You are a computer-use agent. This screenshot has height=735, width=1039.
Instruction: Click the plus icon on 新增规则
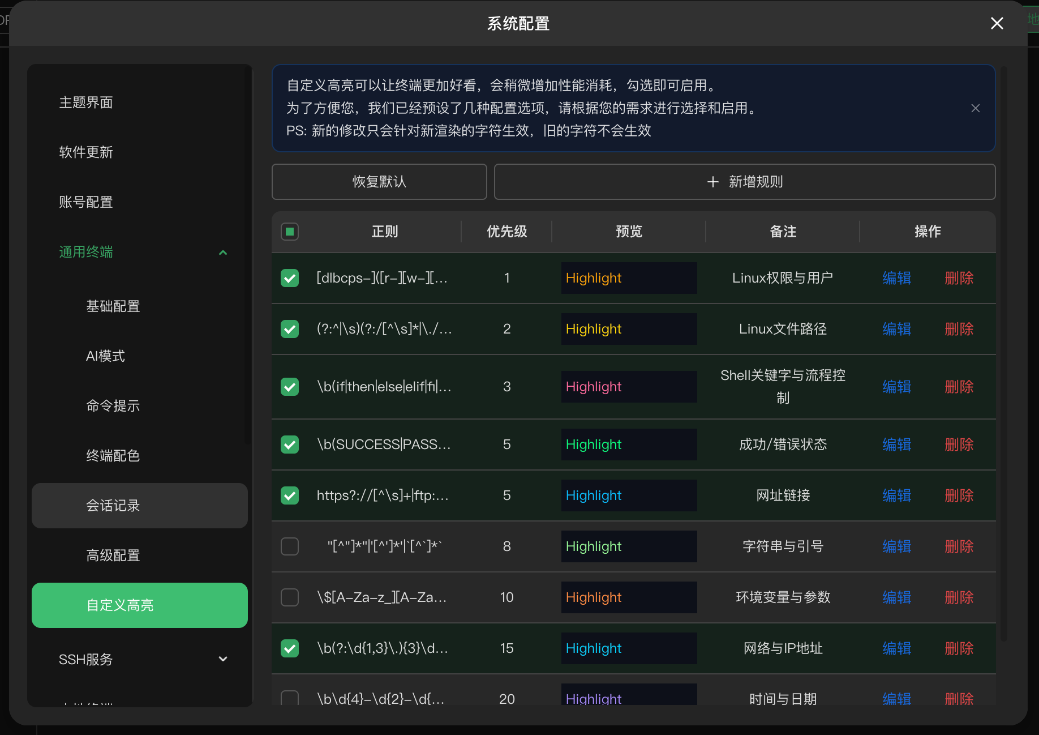(712, 182)
